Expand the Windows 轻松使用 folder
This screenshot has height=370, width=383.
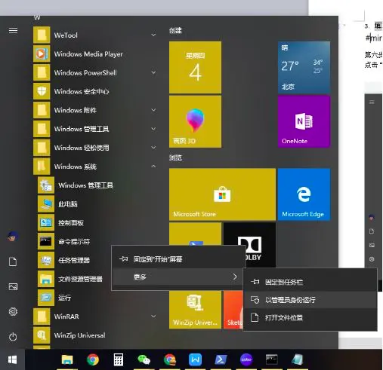(x=153, y=148)
